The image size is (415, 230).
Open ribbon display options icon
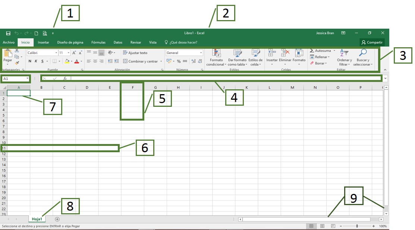(343, 33)
